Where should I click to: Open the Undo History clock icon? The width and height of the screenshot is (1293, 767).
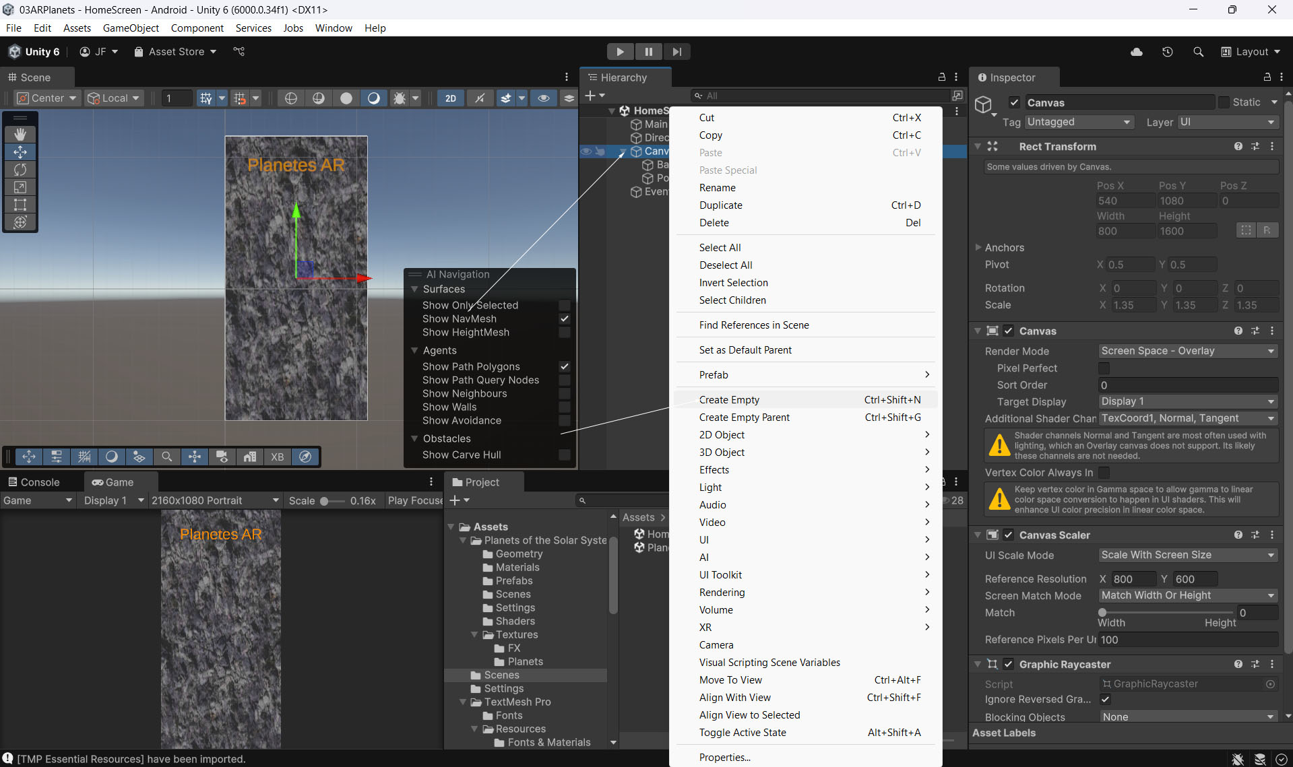(1167, 52)
